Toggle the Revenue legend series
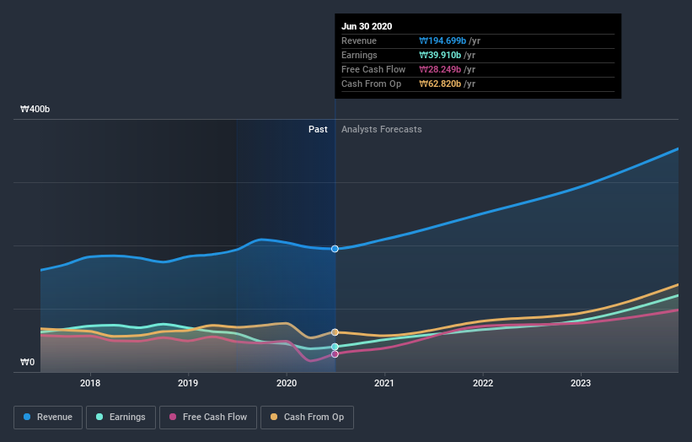692x442 pixels. point(48,418)
